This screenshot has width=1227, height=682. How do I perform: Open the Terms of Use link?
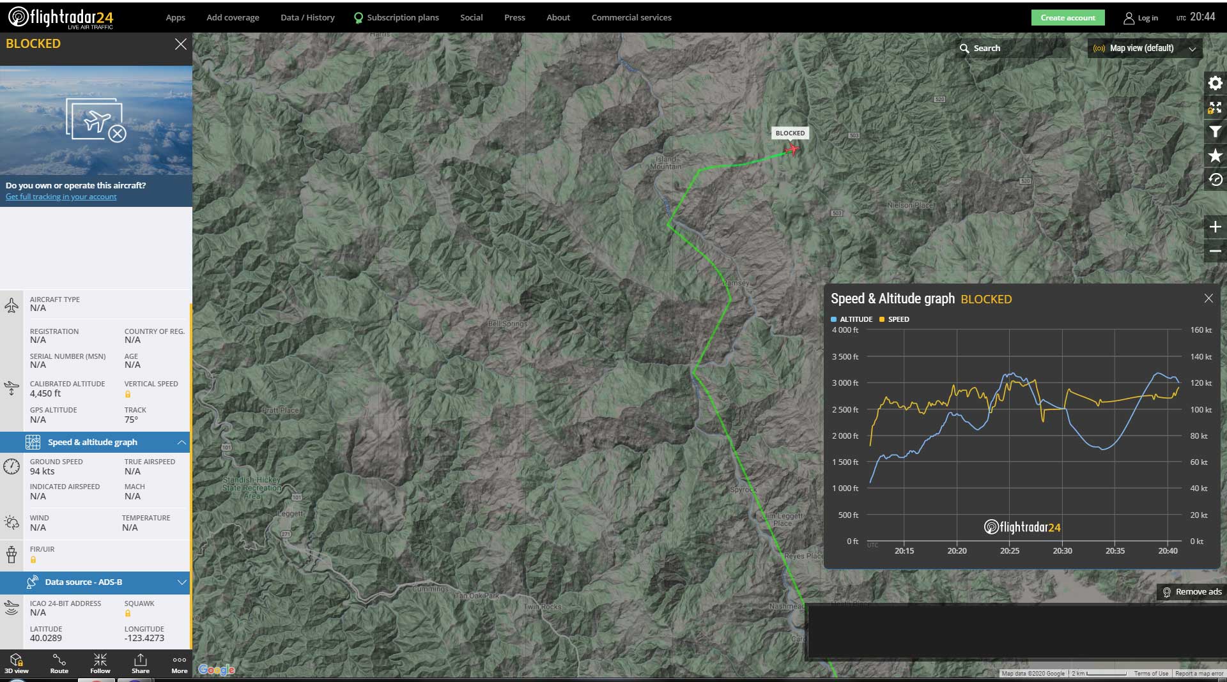[x=1151, y=674]
